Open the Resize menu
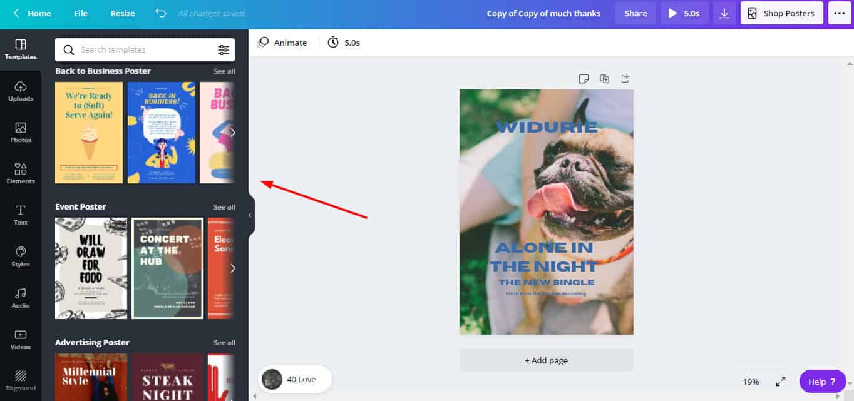 [123, 13]
